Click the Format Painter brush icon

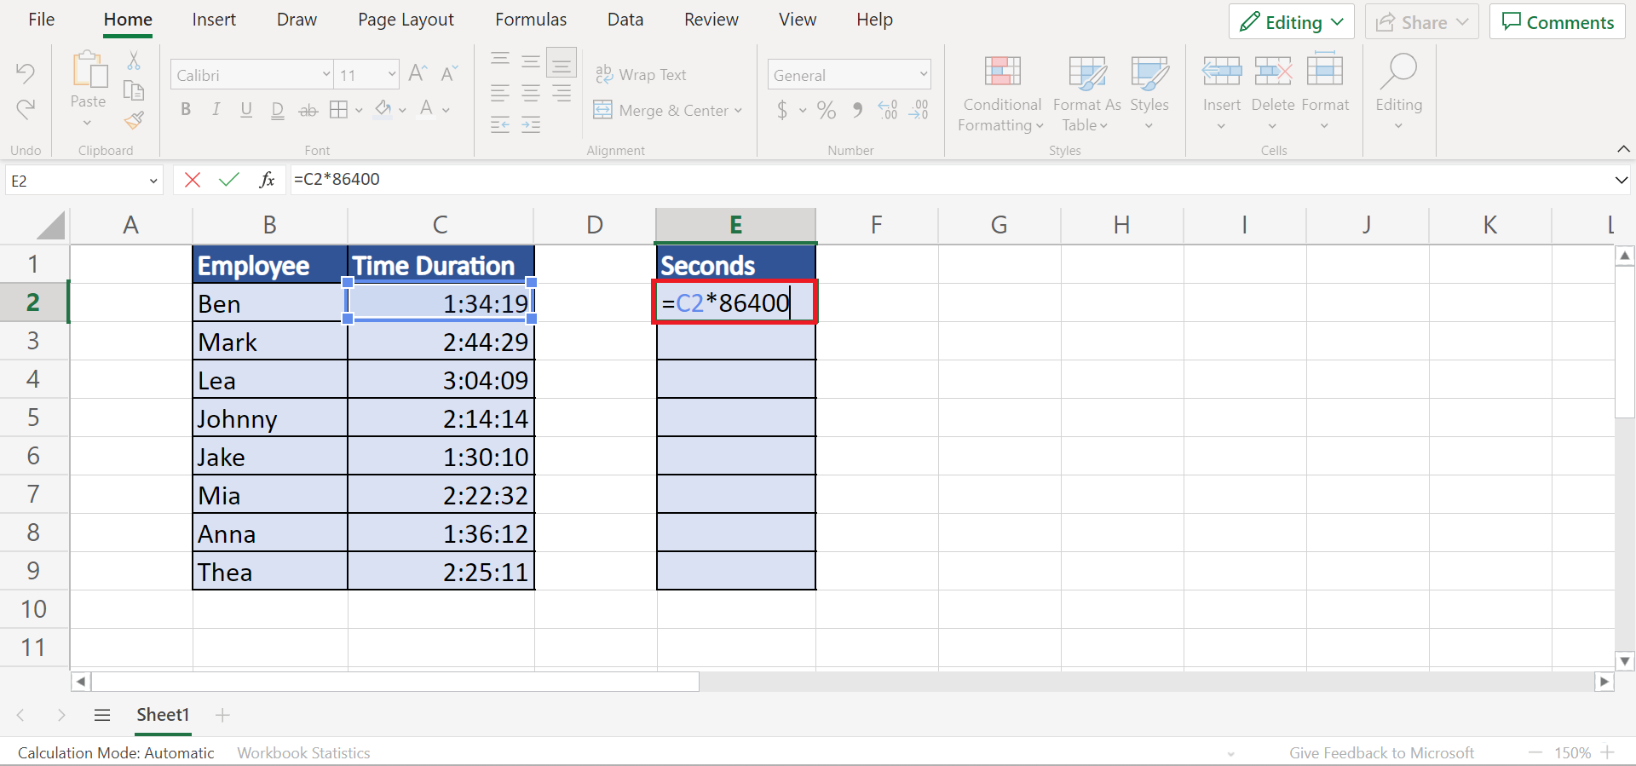click(134, 120)
